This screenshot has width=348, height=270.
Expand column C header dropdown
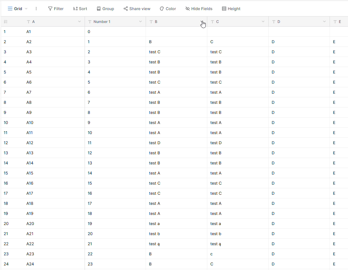point(263,21)
